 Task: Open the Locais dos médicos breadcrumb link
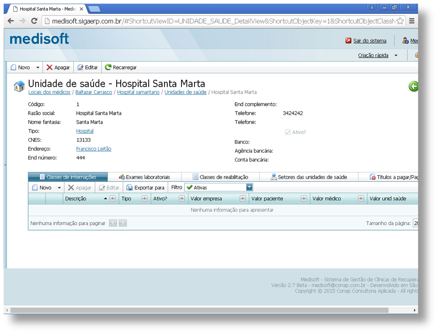pos(50,92)
